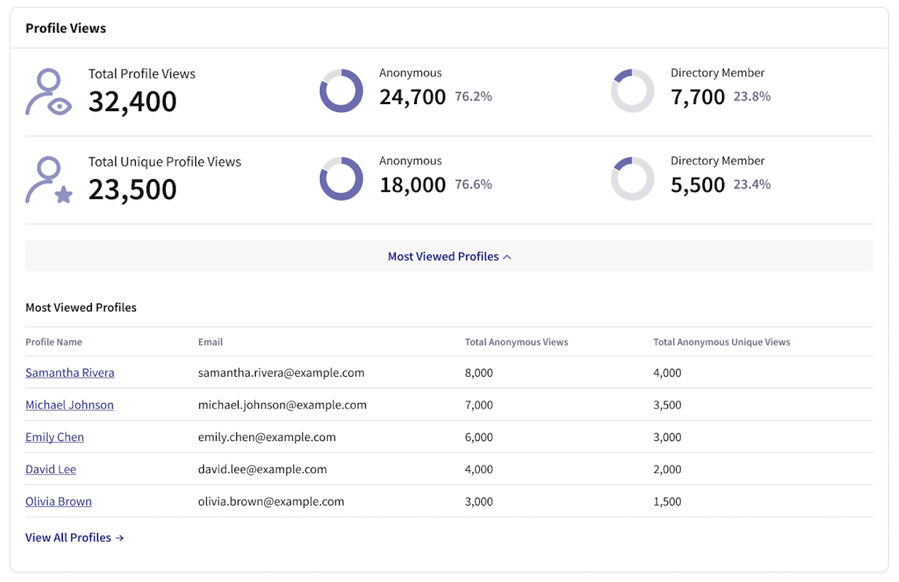
Task: Select emily.chen@example.com email cell
Action: tap(267, 437)
